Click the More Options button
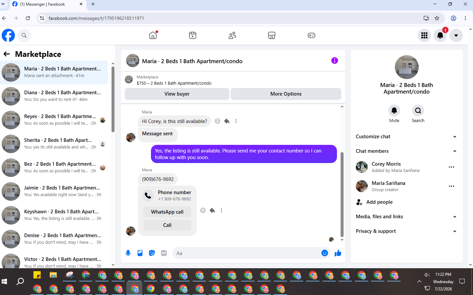Image resolution: width=473 pixels, height=295 pixels. 286,94
